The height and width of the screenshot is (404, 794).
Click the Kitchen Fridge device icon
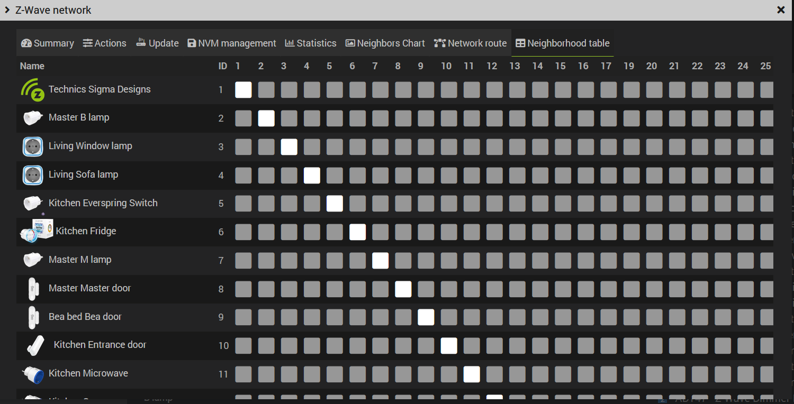[37, 231]
